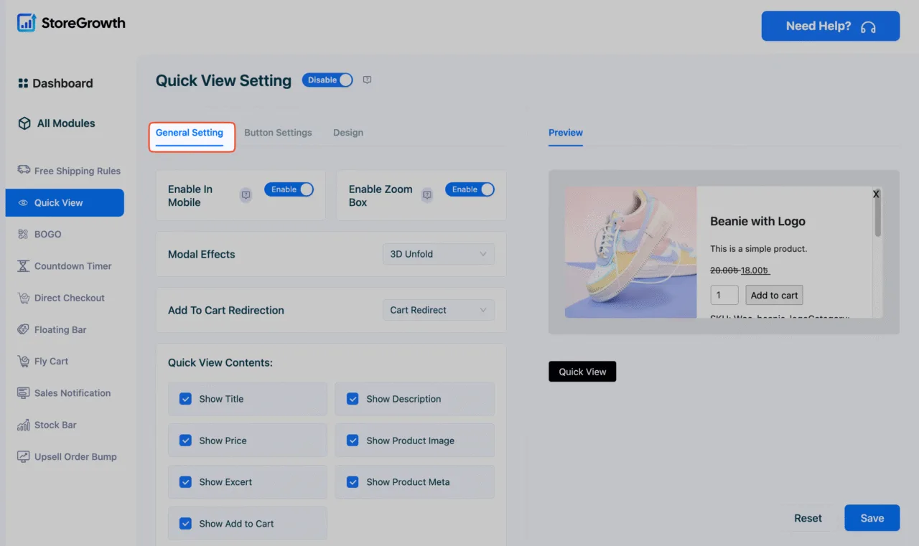Uncheck the Show Description checkbox

point(353,399)
